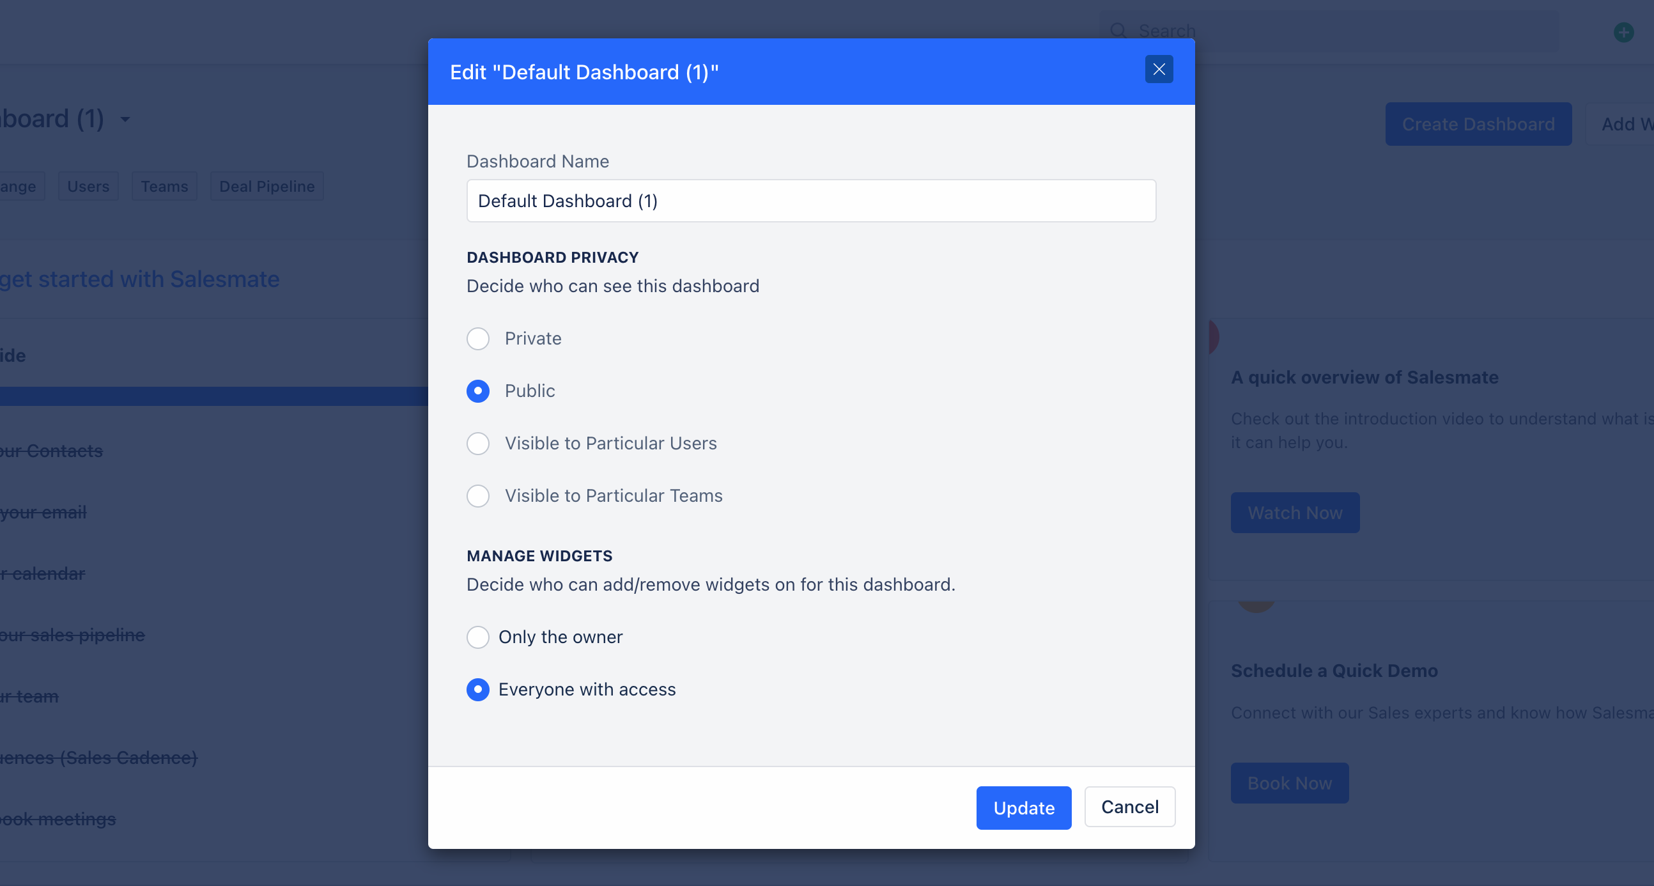Open the Teams filter
Viewport: 1654px width, 886px height.
click(x=164, y=186)
